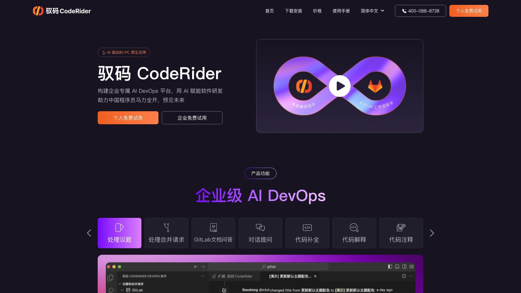521x293 pixels.
Task: Click 企业免费试用 outlined button
Action: click(192, 118)
